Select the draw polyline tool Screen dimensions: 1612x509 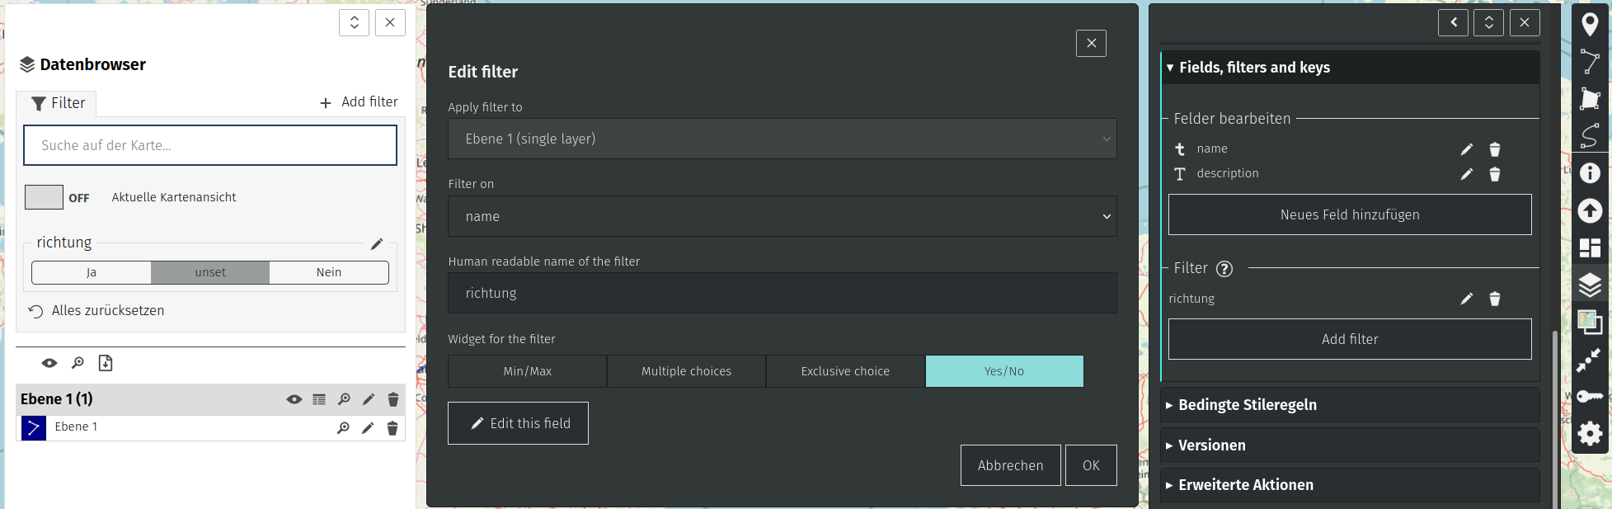pyautogui.click(x=1590, y=62)
